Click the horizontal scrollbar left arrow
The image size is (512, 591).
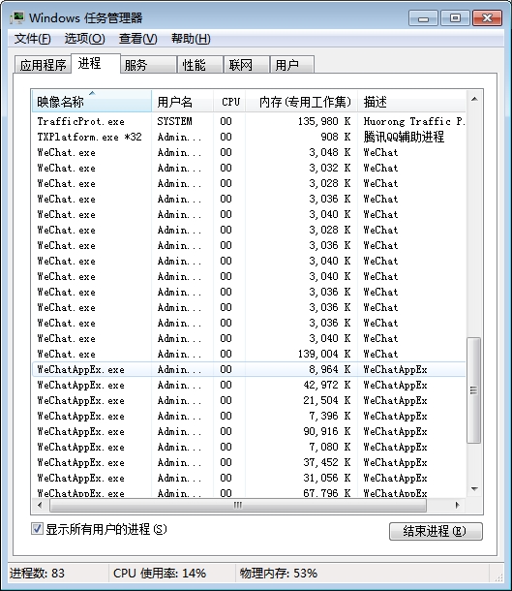tap(40, 505)
